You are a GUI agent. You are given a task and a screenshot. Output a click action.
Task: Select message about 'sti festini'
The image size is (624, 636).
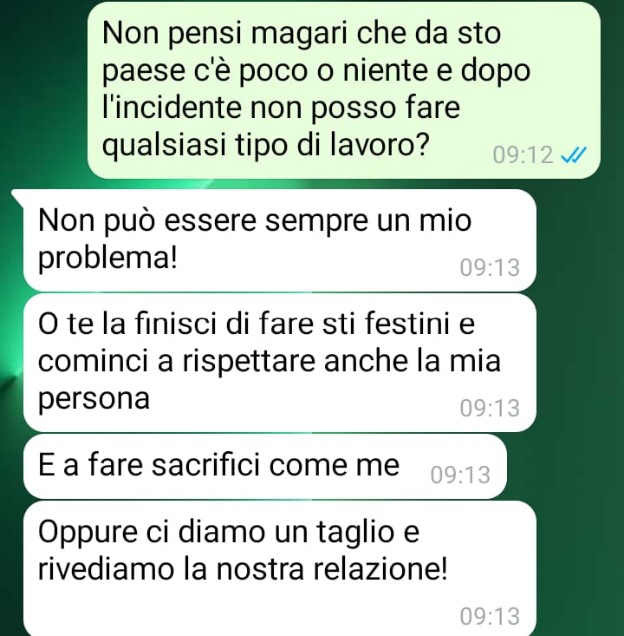pyautogui.click(x=280, y=363)
